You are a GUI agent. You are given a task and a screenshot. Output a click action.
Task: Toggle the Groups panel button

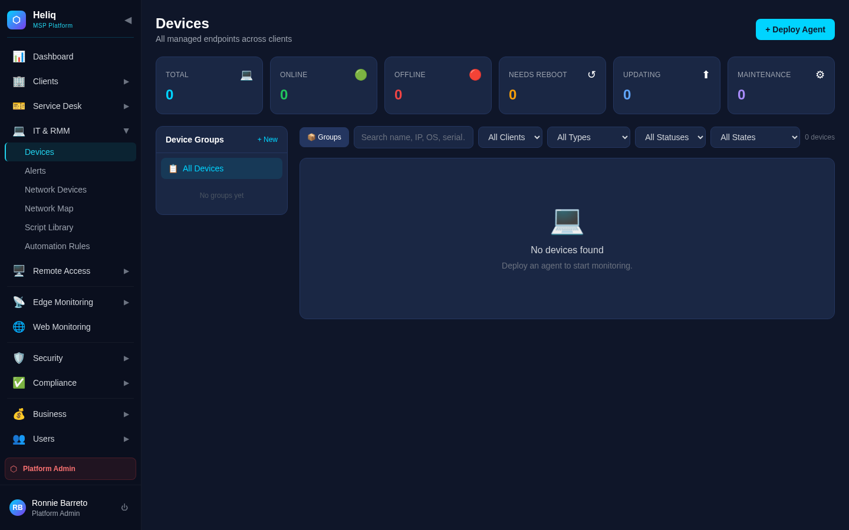point(324,137)
